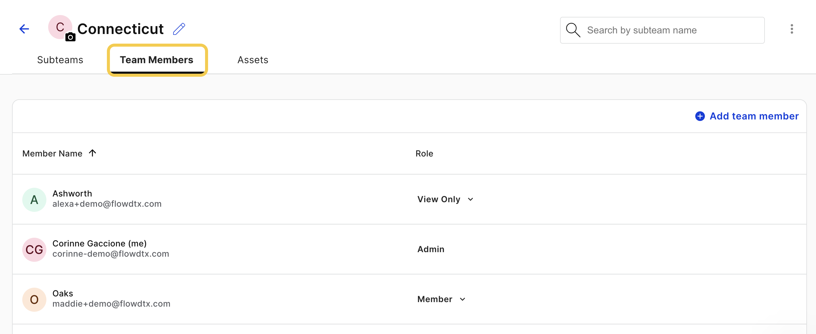The image size is (816, 334).
Task: Switch to the Subteams tab
Action: tap(60, 60)
